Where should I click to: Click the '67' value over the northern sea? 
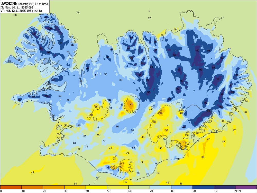tap(149, 18)
